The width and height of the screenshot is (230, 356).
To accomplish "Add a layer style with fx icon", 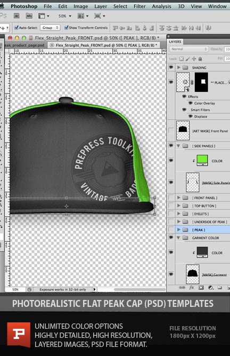I will point(192,288).
